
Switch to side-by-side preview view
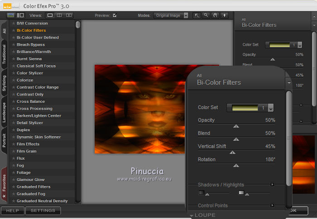[x=69, y=15]
